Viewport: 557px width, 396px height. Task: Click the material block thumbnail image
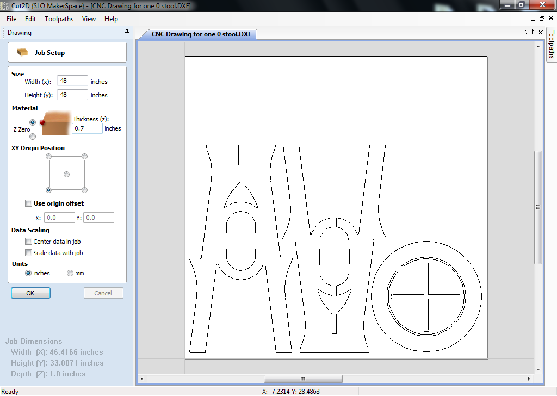55,123
